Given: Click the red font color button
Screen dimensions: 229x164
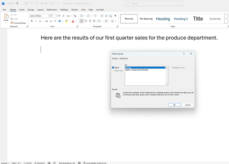Looking at the screenshot, I should coord(73,21).
